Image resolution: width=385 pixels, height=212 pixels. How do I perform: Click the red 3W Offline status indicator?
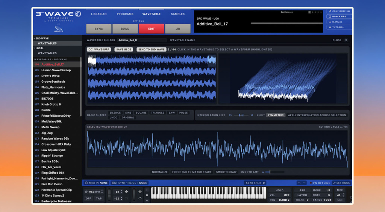(x=311, y=183)
